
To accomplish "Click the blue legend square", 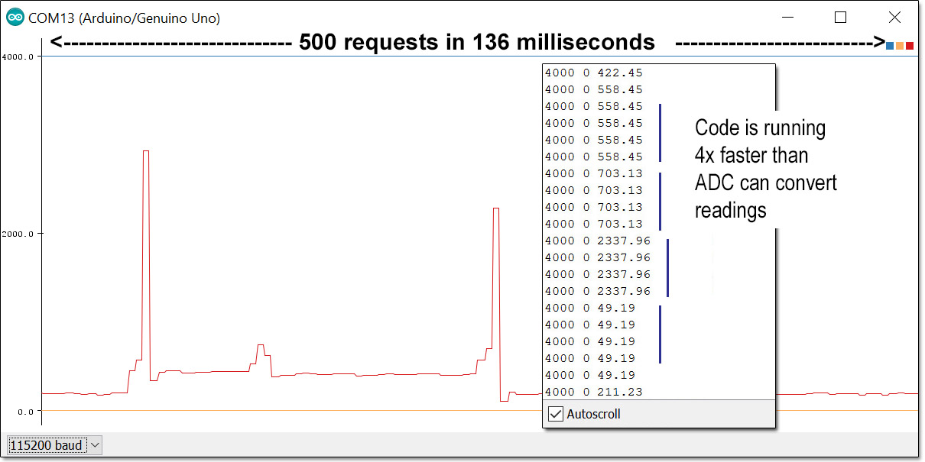I will pyautogui.click(x=890, y=46).
